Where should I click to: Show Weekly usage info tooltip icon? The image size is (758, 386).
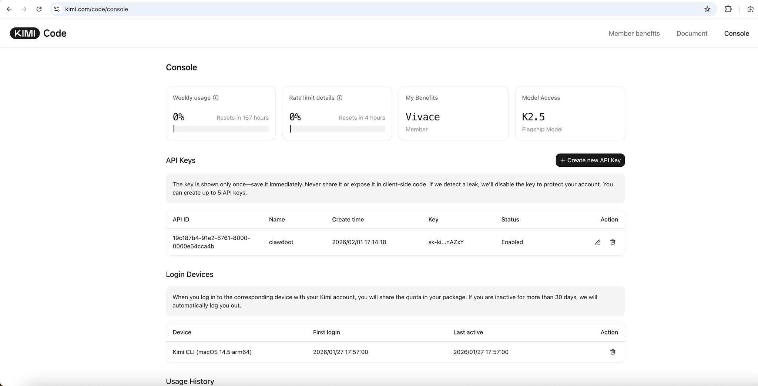216,98
